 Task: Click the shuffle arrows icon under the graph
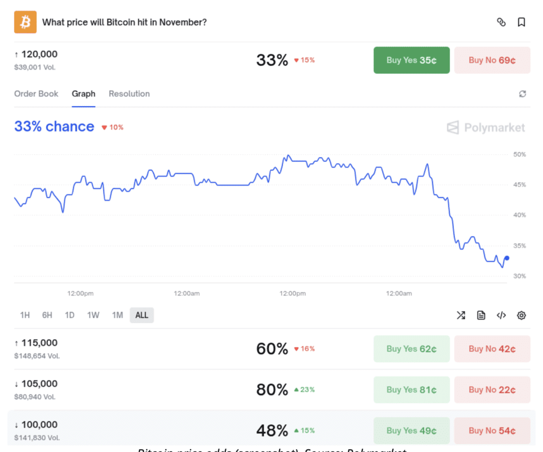pos(461,315)
